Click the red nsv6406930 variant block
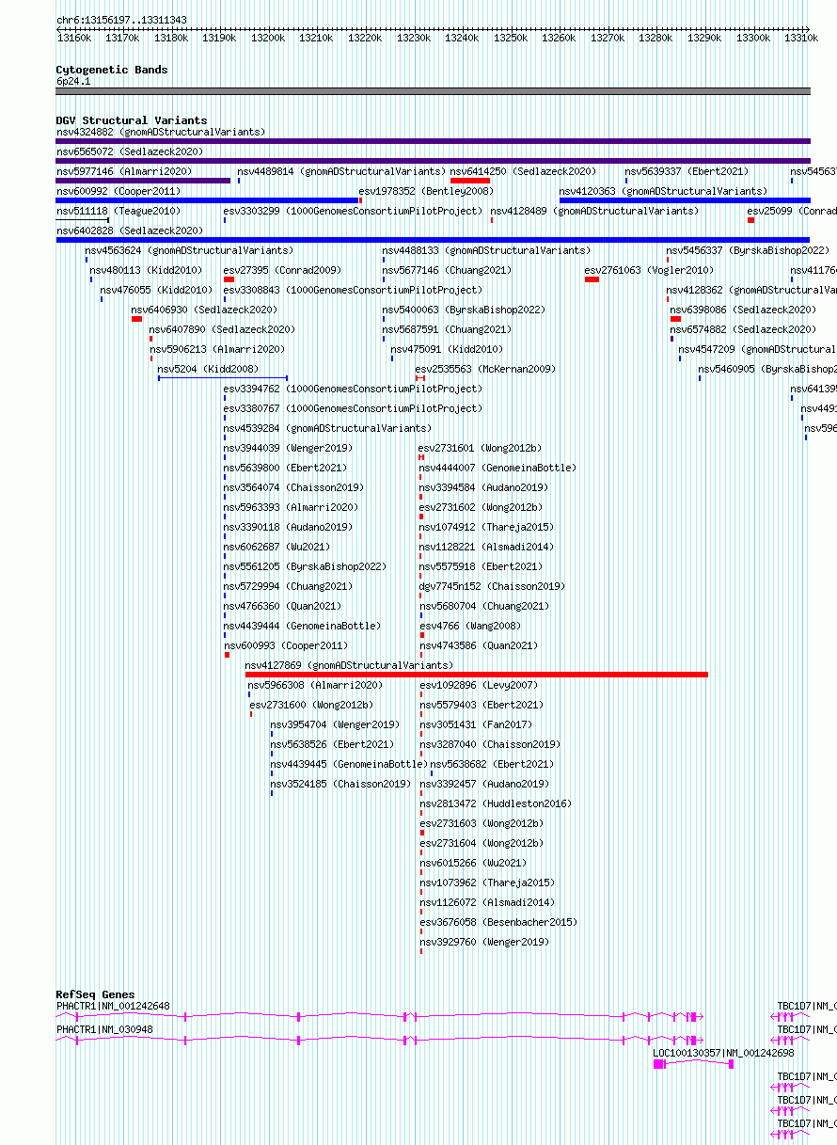837x1145 pixels. [x=136, y=319]
